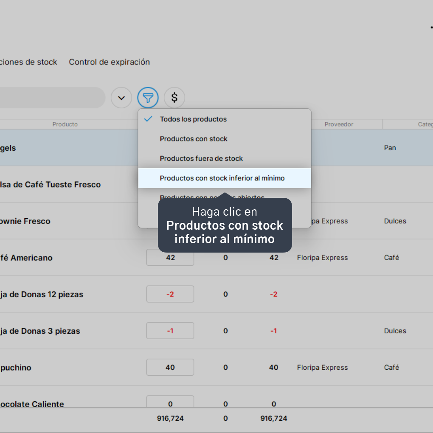Edit the stock field showing 40
The width and height of the screenshot is (433, 433).
(170, 367)
